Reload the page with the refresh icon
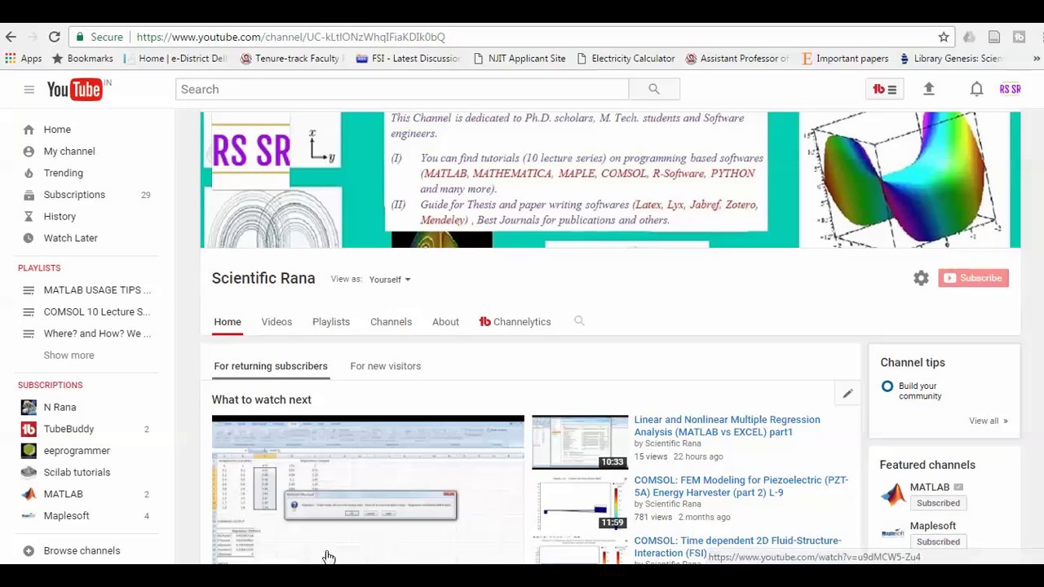The height and width of the screenshot is (587, 1044). click(x=54, y=37)
